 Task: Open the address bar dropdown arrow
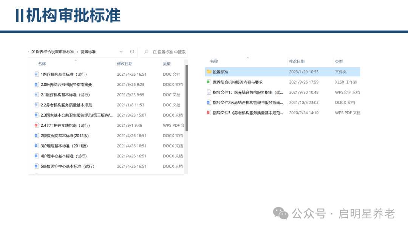point(121,51)
